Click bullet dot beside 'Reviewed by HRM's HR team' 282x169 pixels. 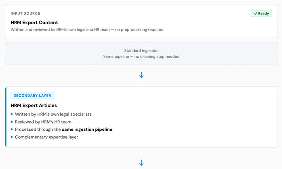[x=12, y=122]
